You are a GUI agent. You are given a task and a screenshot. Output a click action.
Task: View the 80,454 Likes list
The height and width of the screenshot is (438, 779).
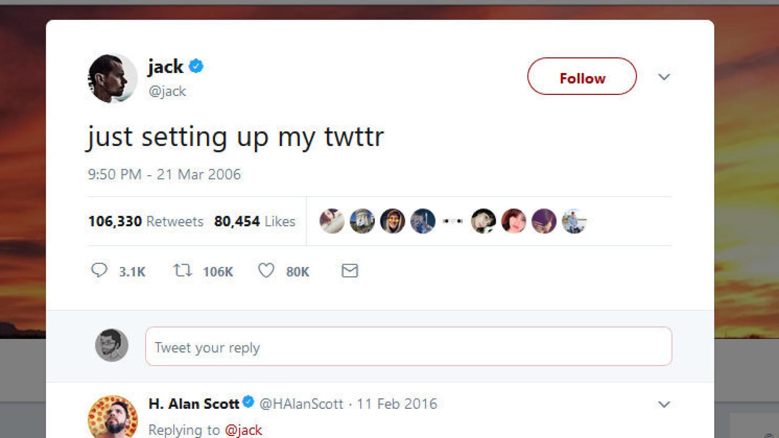click(254, 222)
